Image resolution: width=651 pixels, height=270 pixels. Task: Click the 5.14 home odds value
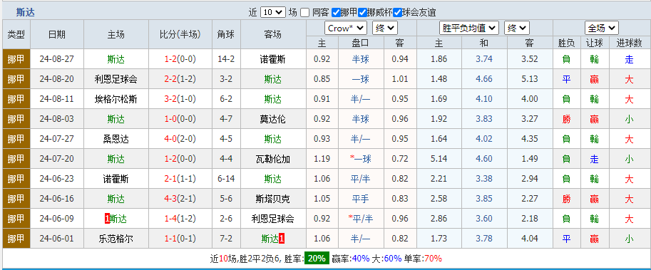439,159
